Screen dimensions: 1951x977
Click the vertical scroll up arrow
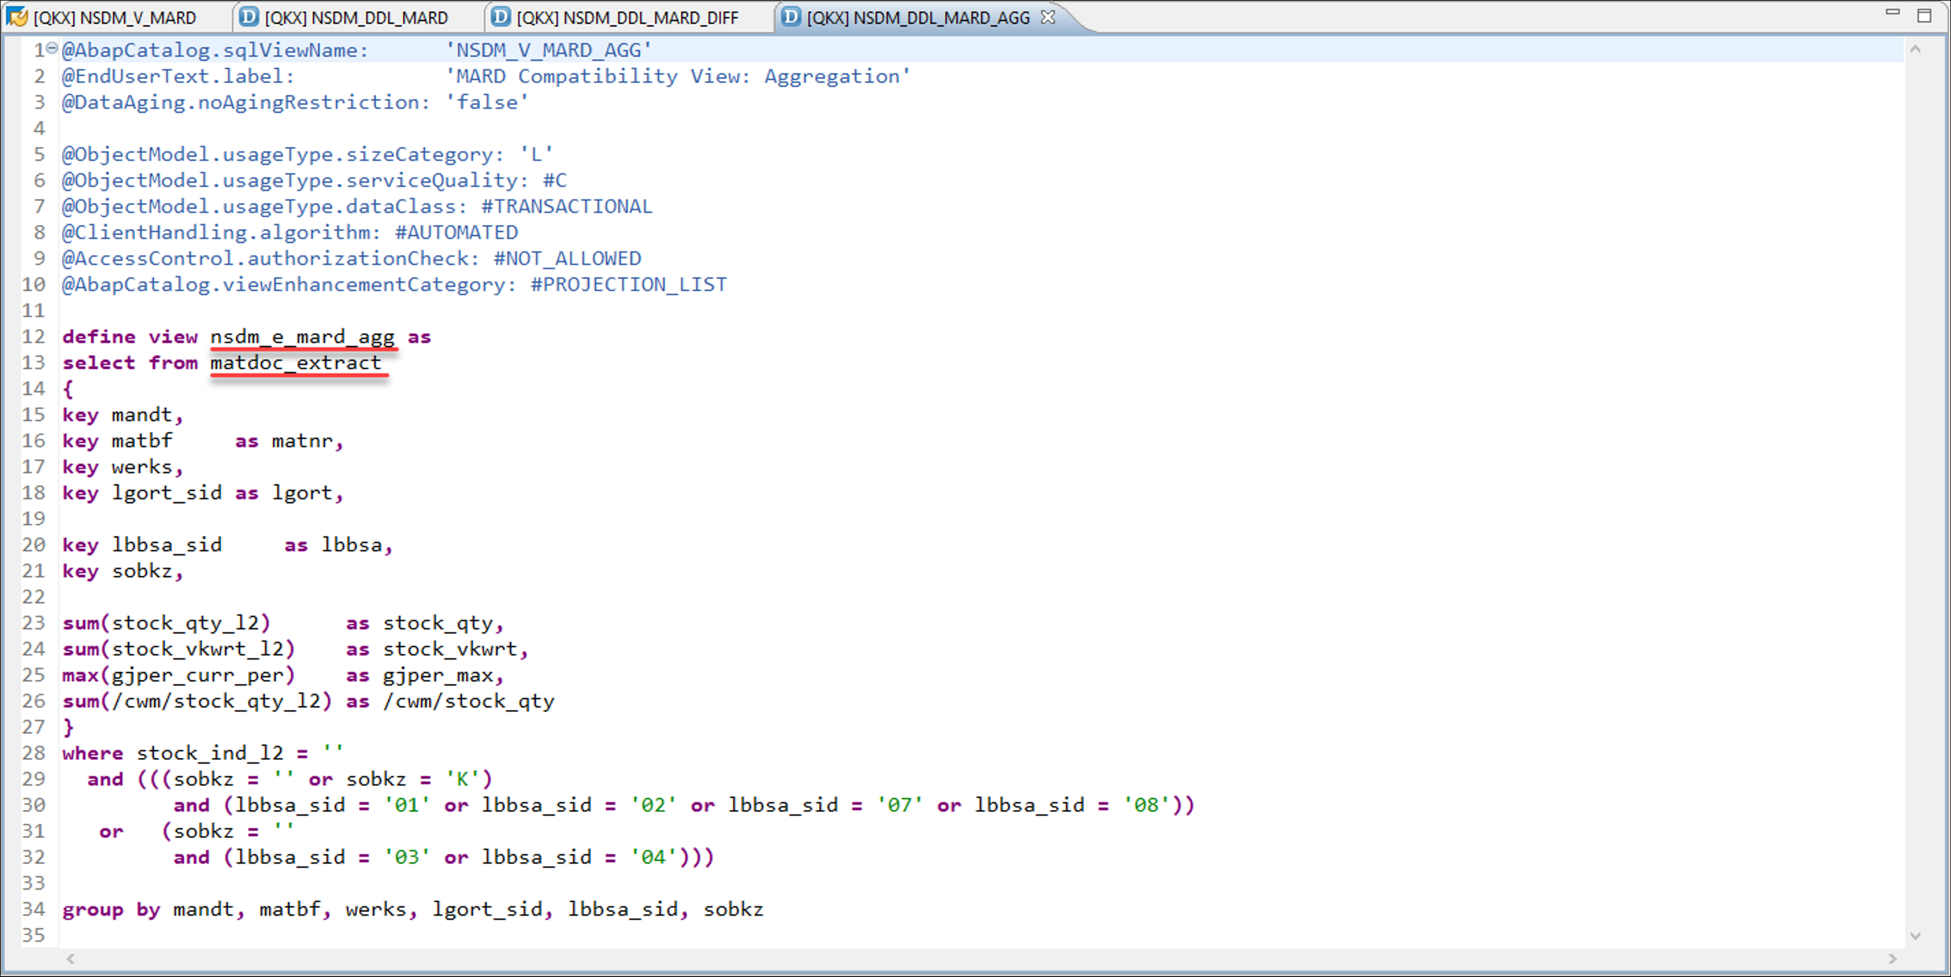pyautogui.click(x=1916, y=50)
